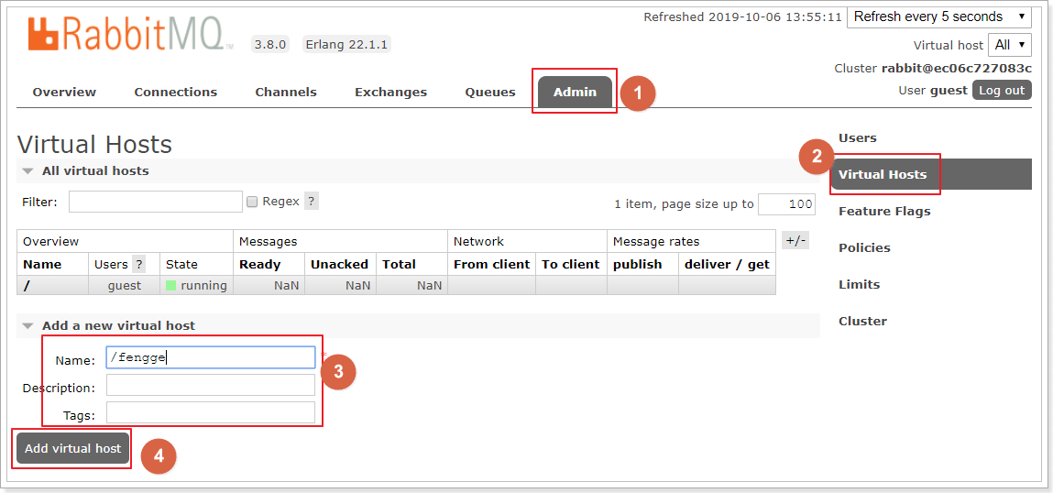This screenshot has width=1053, height=493.
Task: Click the Virtual Hosts page heading
Action: [x=94, y=145]
